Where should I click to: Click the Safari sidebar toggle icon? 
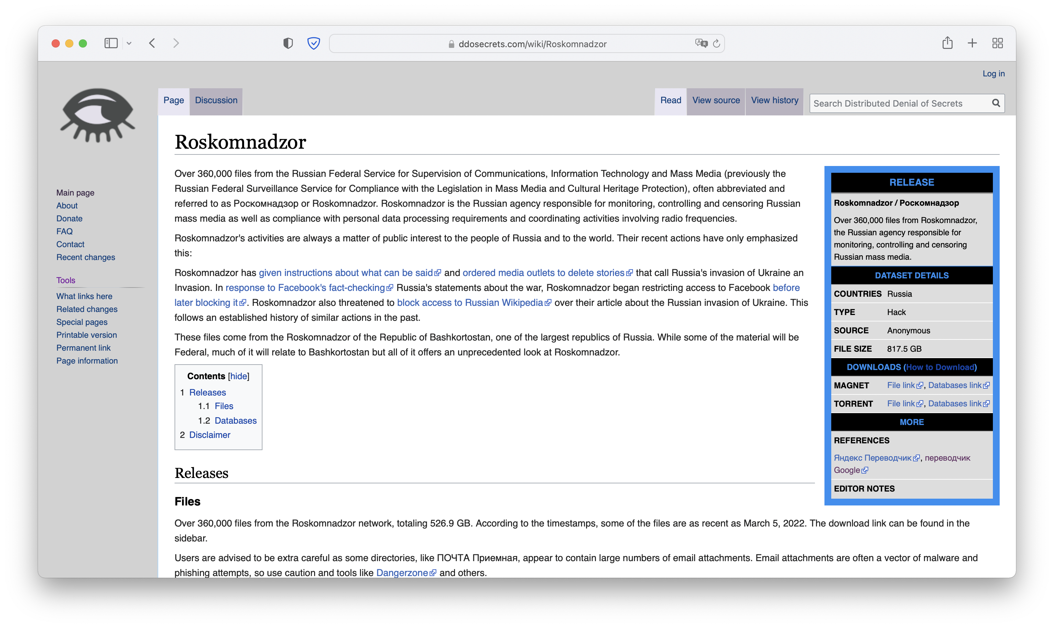tap(111, 43)
